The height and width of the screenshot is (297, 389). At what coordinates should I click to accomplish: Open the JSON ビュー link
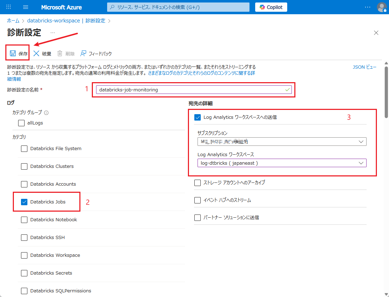(x=364, y=67)
